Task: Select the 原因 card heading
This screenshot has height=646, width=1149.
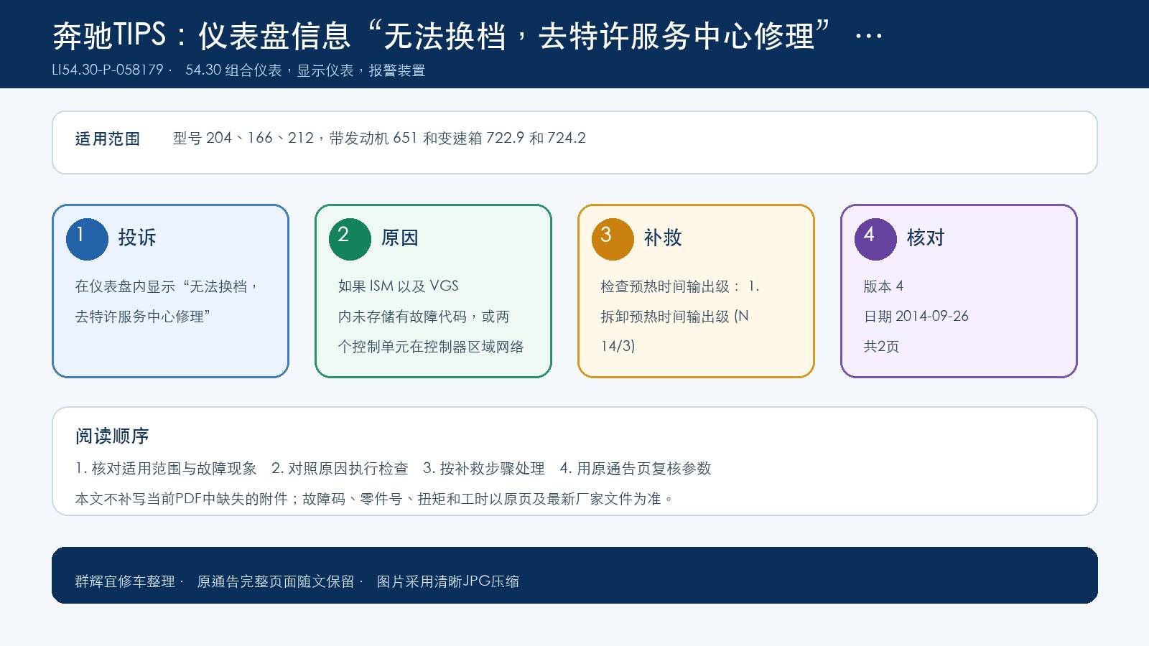Action: point(400,238)
